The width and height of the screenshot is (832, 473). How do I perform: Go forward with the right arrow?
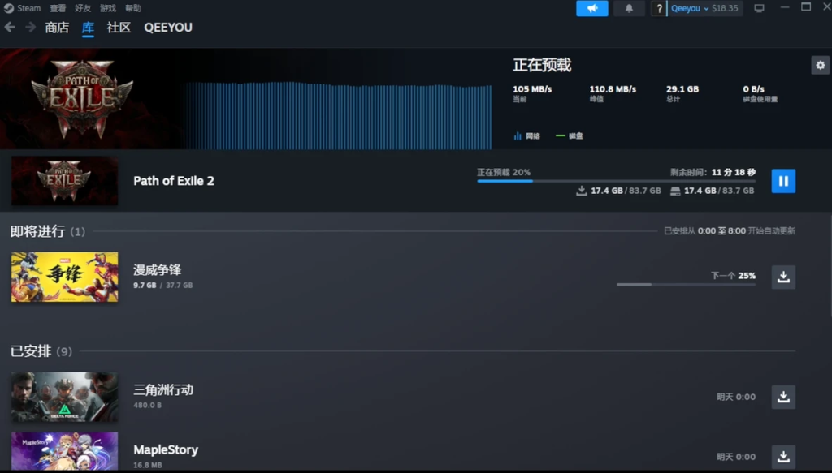click(30, 27)
